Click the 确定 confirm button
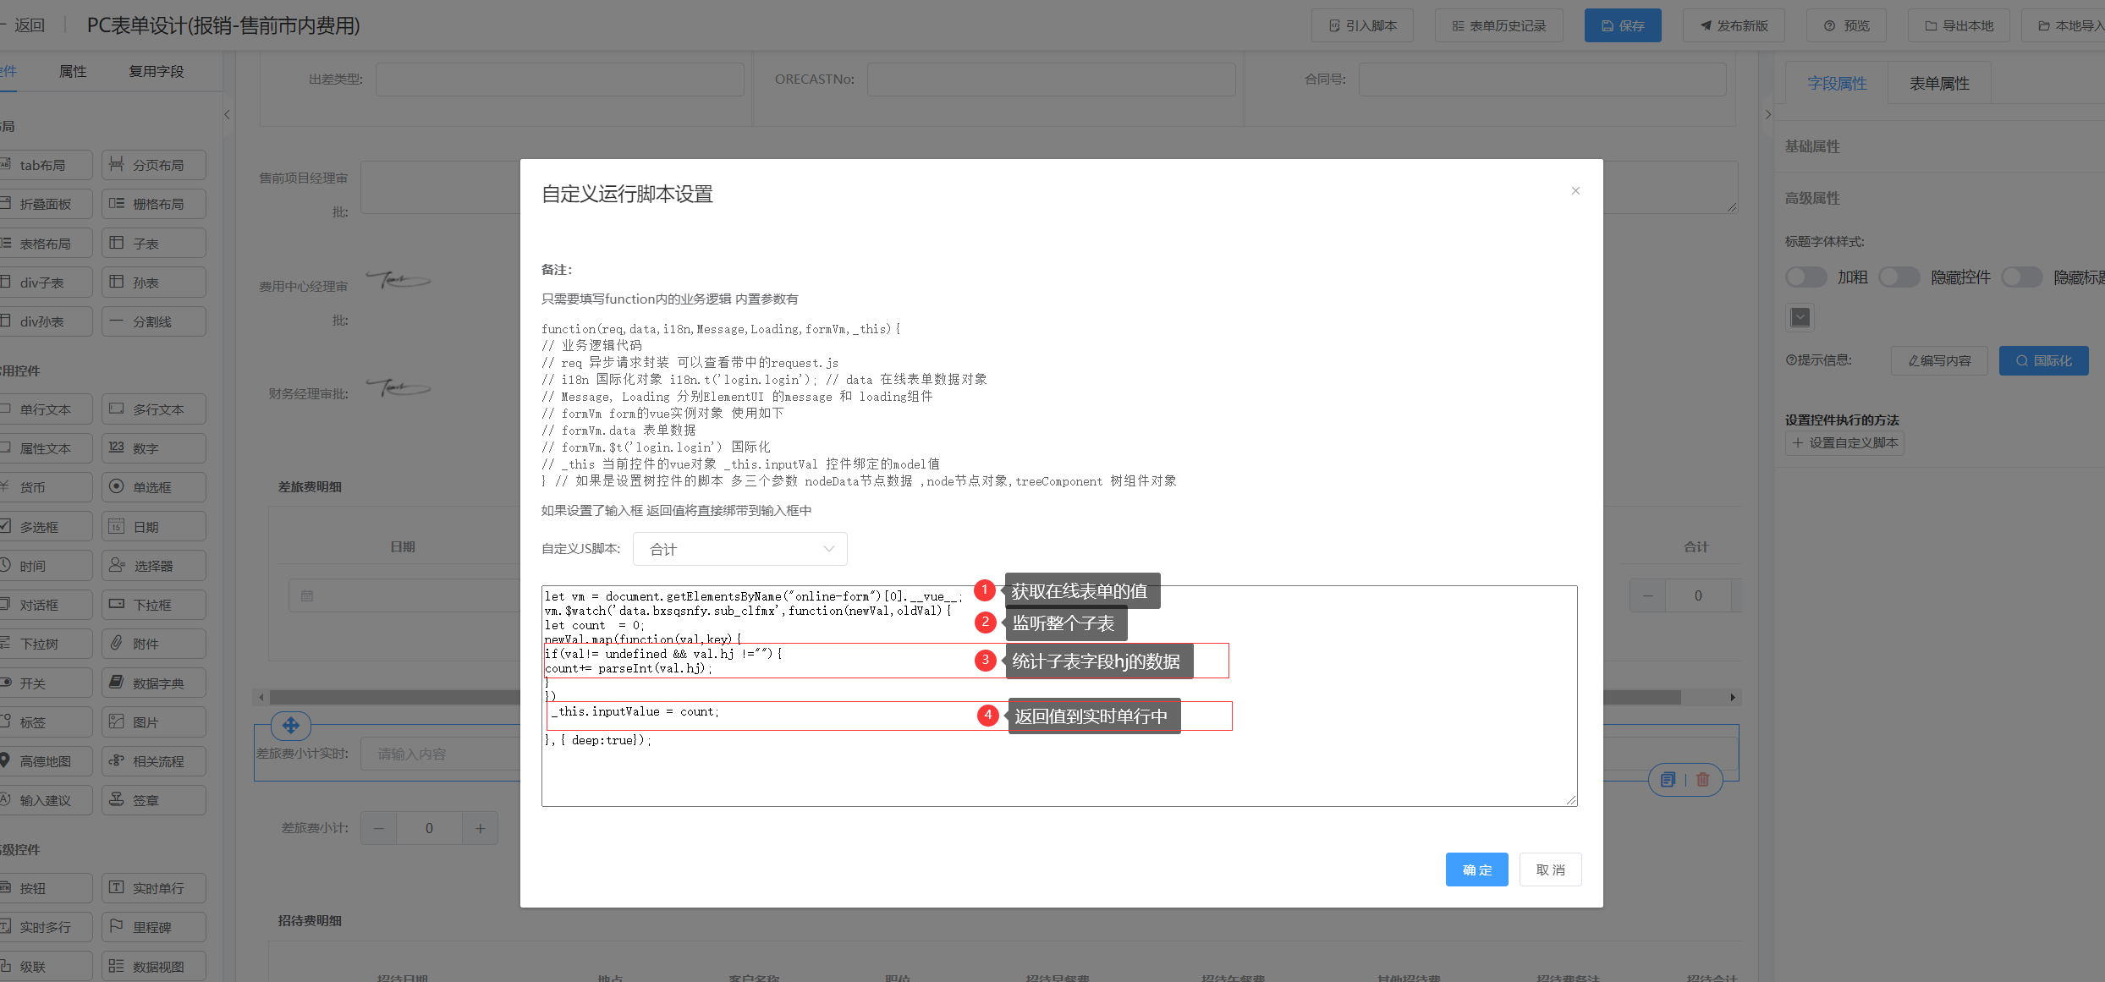Screen dimensions: 2105x982 tap(1476, 870)
